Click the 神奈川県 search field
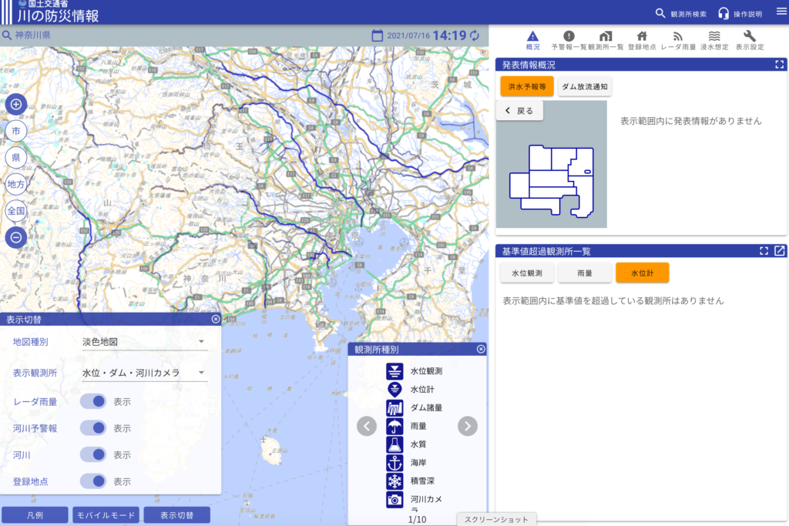Screen dimensions: 789x526 (185, 35)
